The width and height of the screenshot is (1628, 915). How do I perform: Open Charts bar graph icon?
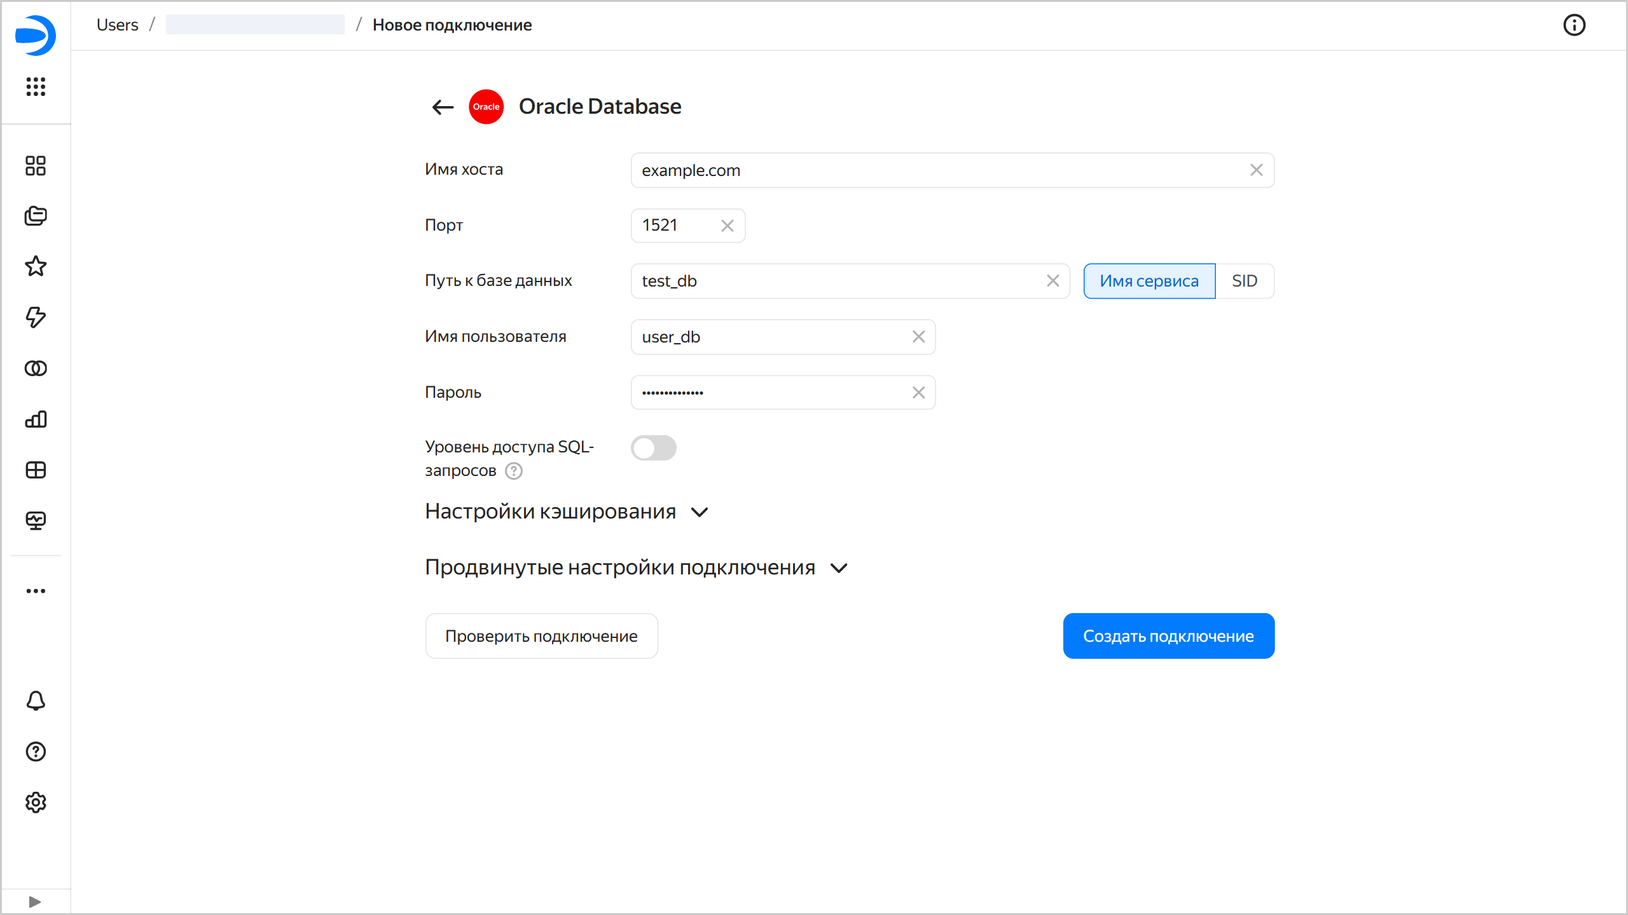coord(36,419)
